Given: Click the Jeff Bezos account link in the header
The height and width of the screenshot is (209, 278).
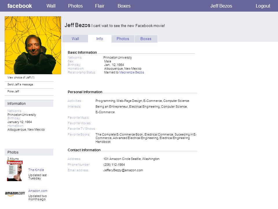Looking at the screenshot, I should click(x=221, y=6).
